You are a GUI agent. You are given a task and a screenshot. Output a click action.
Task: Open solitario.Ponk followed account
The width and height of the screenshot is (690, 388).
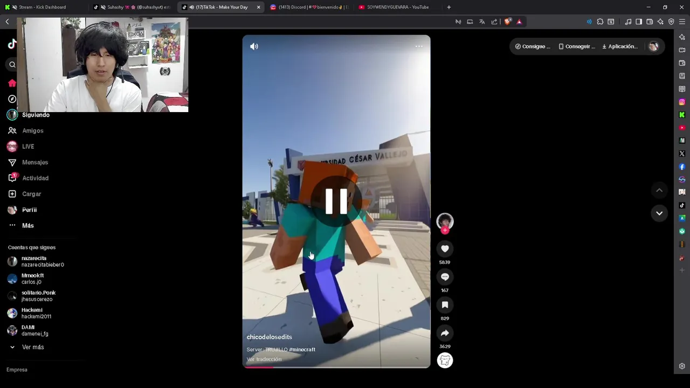[x=38, y=296]
